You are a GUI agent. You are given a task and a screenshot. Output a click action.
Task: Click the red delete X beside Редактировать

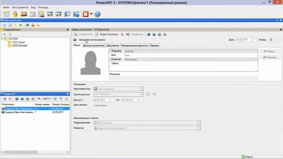click(x=122, y=34)
